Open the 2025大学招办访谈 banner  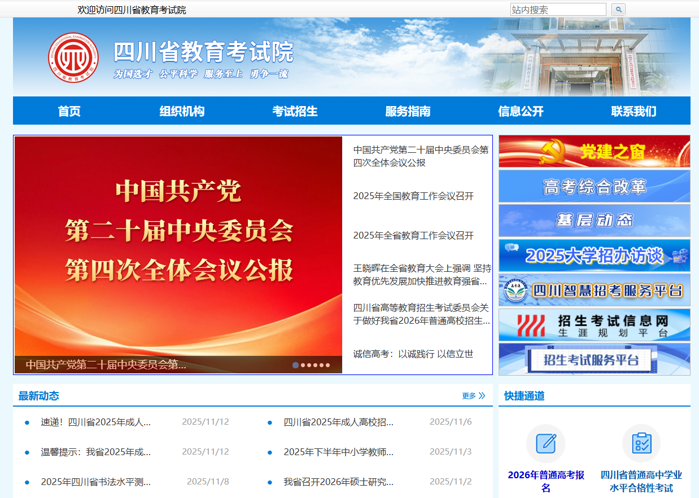[x=594, y=255]
